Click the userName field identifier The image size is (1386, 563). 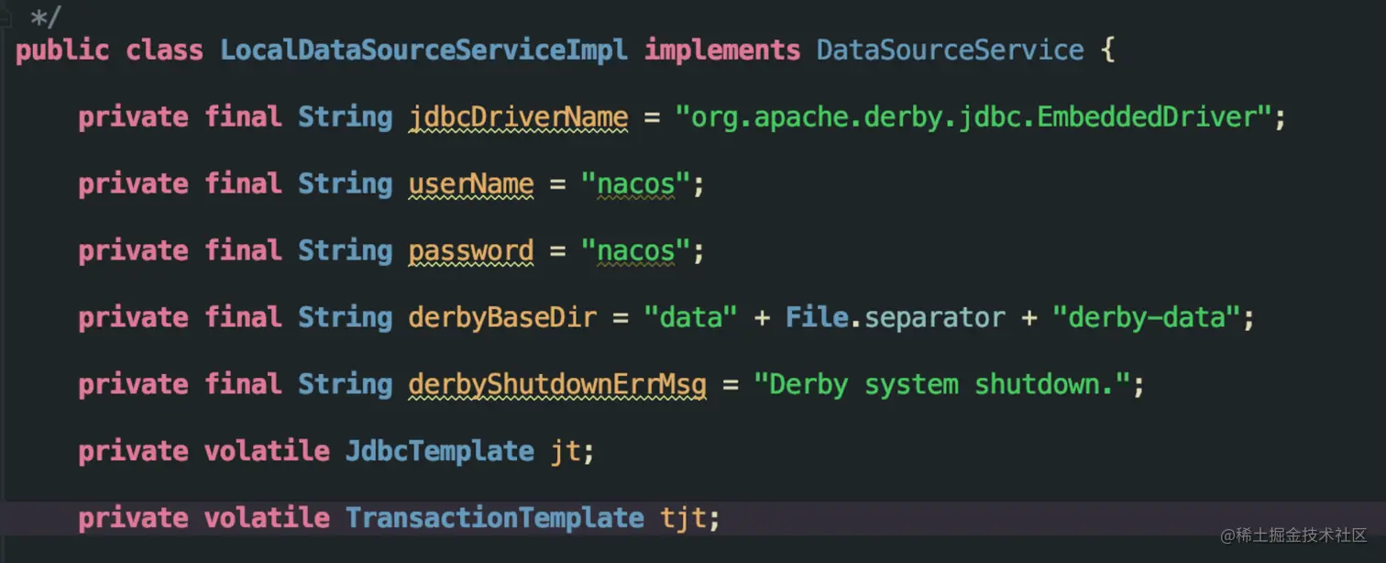point(471,184)
